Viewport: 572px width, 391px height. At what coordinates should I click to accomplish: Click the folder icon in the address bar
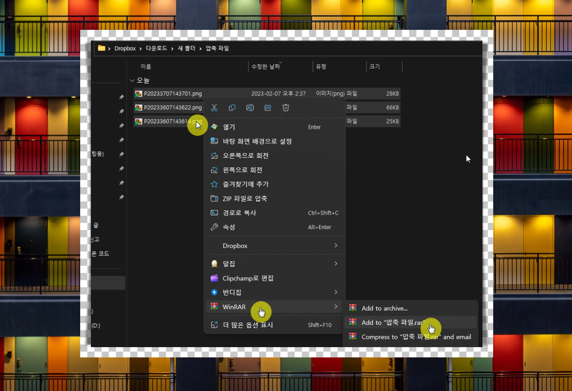point(101,48)
